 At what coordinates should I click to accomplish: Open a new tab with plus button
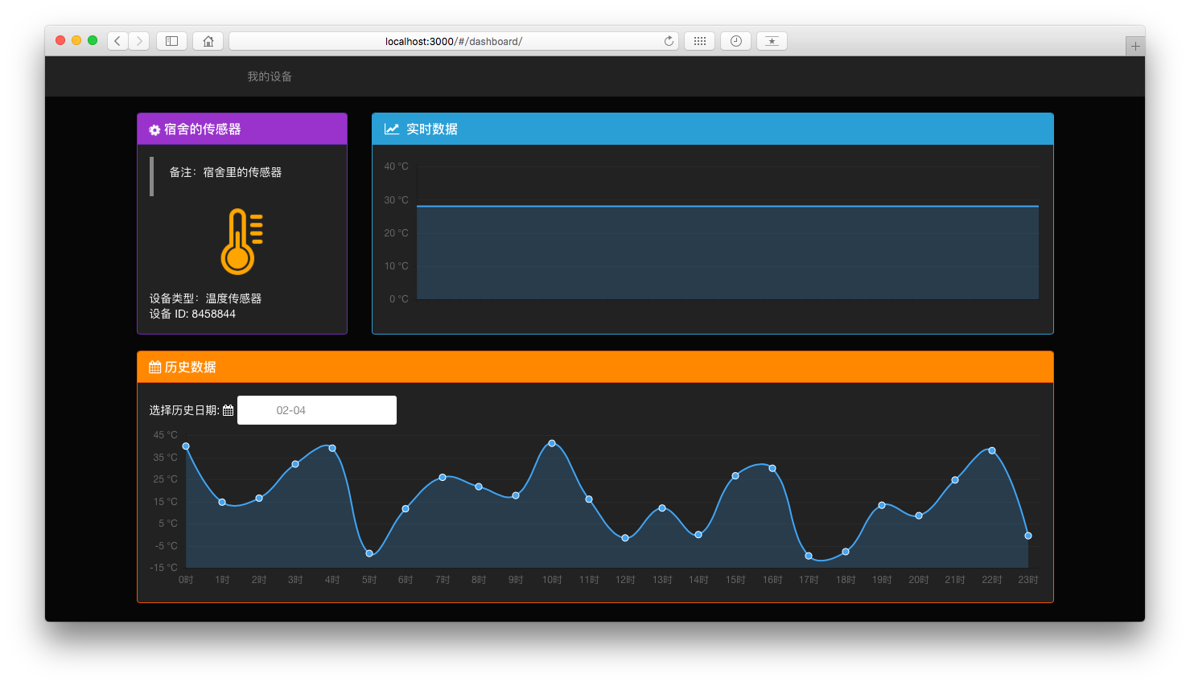(x=1135, y=46)
